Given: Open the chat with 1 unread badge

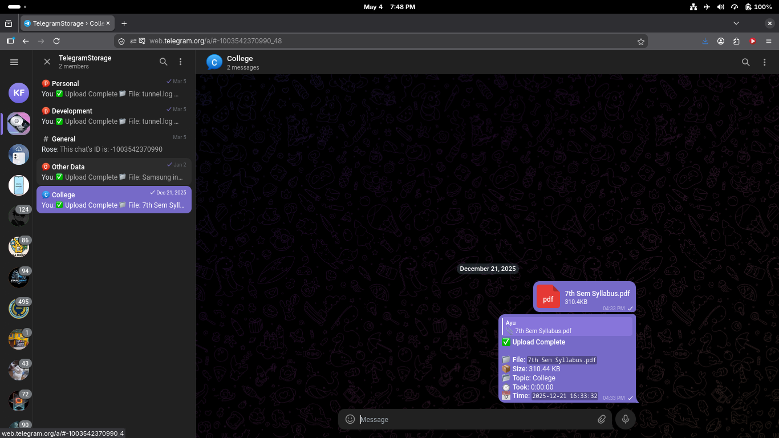Looking at the screenshot, I should [19, 339].
